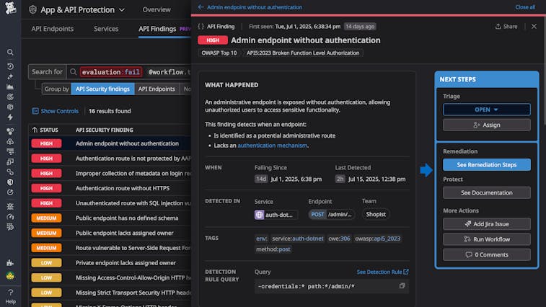Open Help from the sidebar bottom
The height and width of the screenshot is (307, 546).
(x=10, y=295)
